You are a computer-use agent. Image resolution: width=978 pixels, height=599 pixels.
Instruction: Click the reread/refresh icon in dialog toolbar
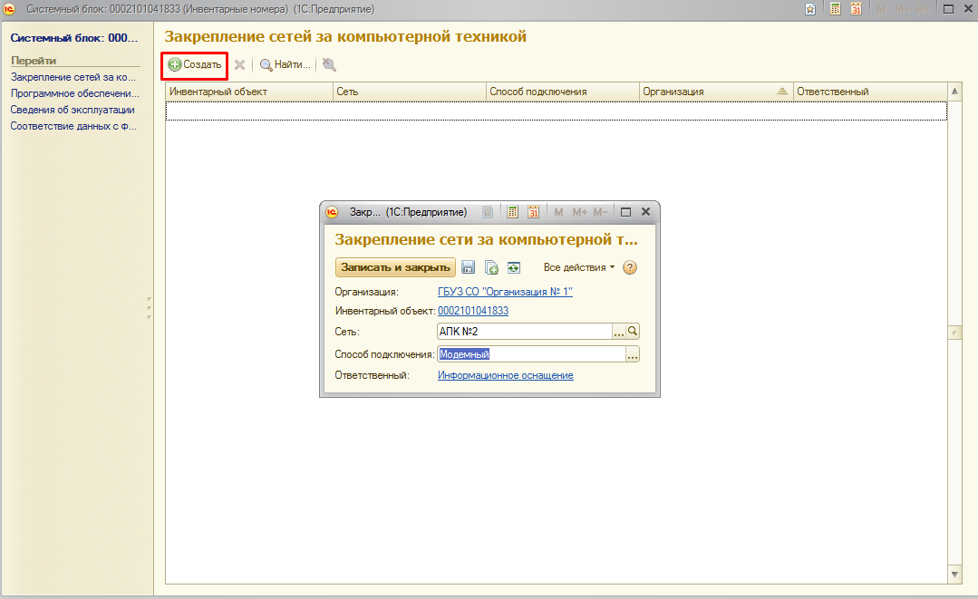point(514,267)
